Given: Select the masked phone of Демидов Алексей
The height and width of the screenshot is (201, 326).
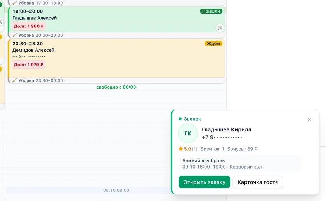Looking at the screenshot, I should (29, 56).
